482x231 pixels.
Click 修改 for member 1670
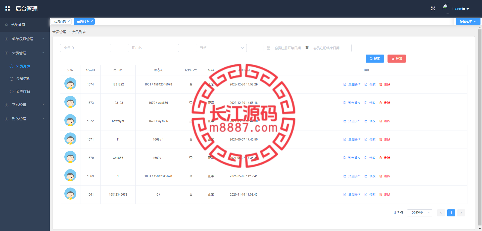pyautogui.click(x=370, y=158)
